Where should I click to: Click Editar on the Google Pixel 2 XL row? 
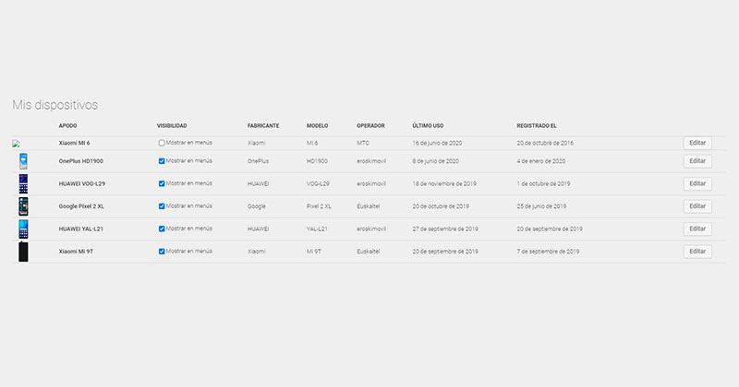pos(697,206)
